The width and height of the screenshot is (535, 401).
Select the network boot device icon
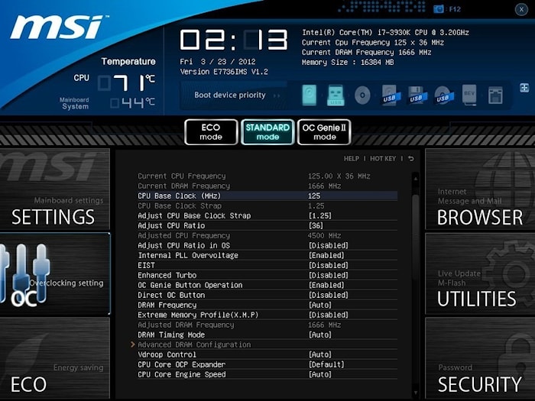point(495,95)
